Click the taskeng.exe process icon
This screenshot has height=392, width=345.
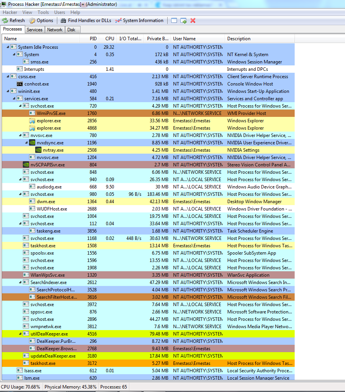pyautogui.click(x=32, y=231)
